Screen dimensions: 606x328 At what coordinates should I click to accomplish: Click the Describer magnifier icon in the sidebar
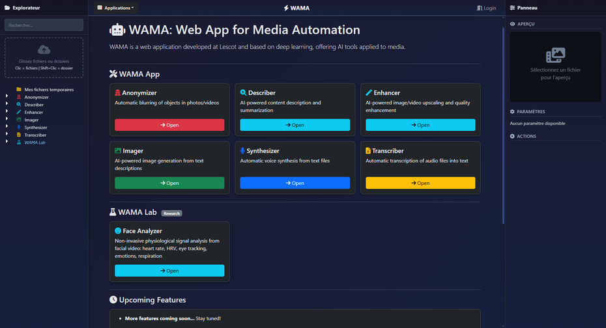click(x=19, y=105)
